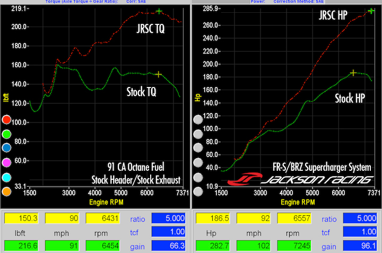Viewport: 382px width, 253px height.
Task: Click the 'Engine RPM' label under torque graph
Action: pyautogui.click(x=106, y=202)
